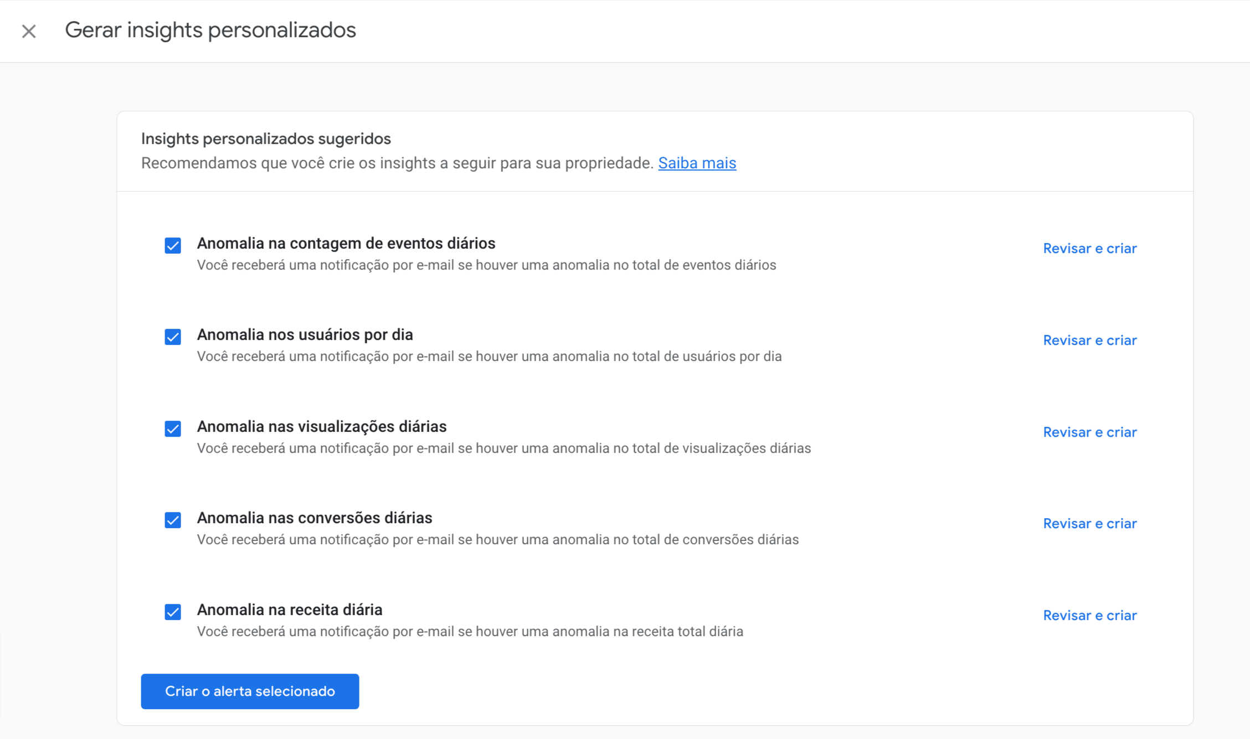
Task: Click Anomalia nas conversões diárias label text
Action: (x=315, y=518)
